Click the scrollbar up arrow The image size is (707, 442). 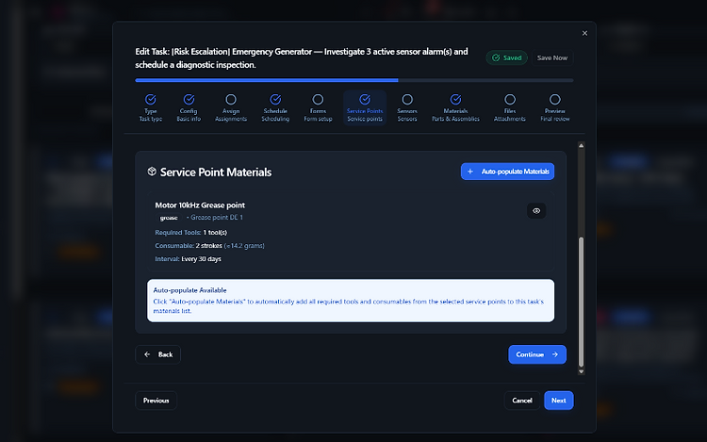pos(582,145)
